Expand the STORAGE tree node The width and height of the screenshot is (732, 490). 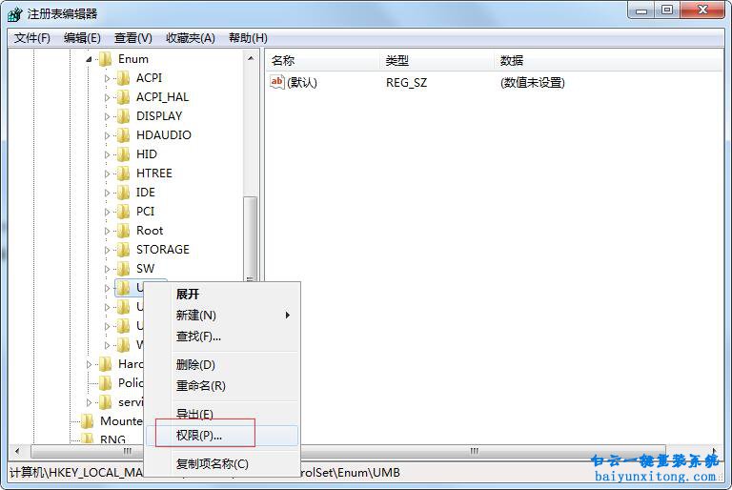107,251
